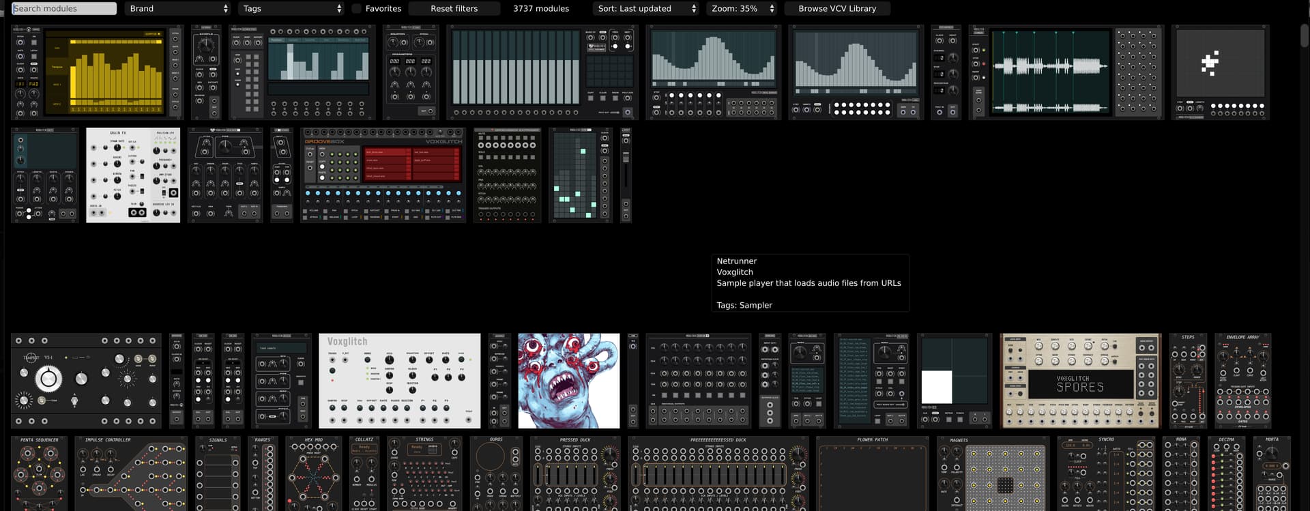This screenshot has width=1310, height=511.
Task: Pick the blue monster artwork module
Action: tap(568, 381)
